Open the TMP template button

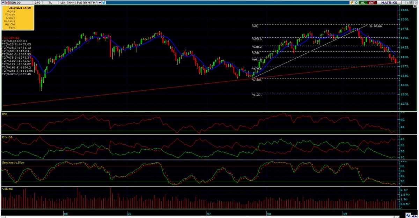tap(94, 2)
